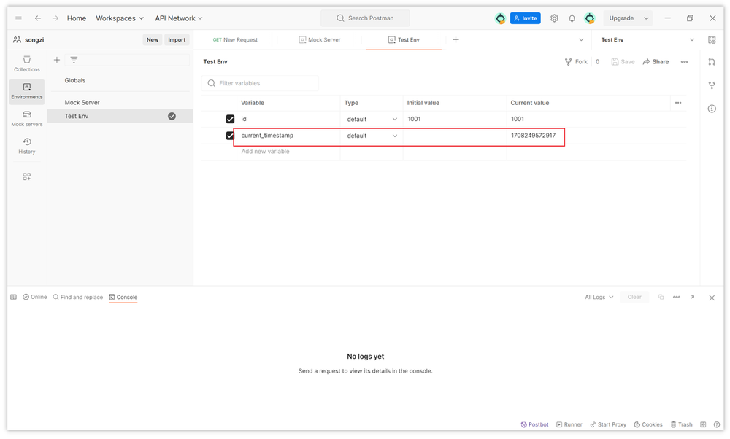This screenshot has height=439, width=730.
Task: Select Globals in the environments list
Action: 75,81
